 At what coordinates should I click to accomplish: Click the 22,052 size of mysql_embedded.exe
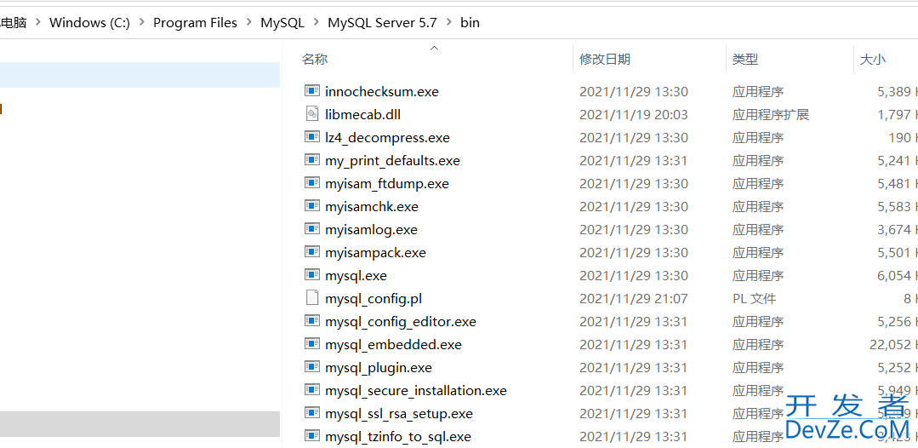[891, 345]
